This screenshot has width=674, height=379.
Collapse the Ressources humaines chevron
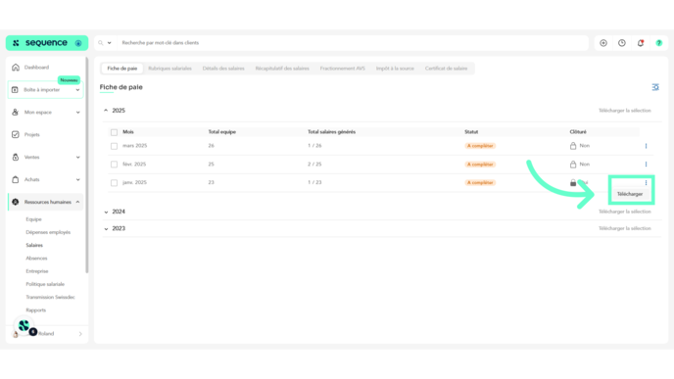[77, 202]
